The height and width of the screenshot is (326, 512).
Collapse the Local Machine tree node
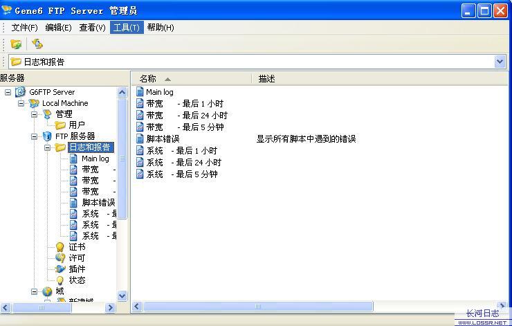21,104
